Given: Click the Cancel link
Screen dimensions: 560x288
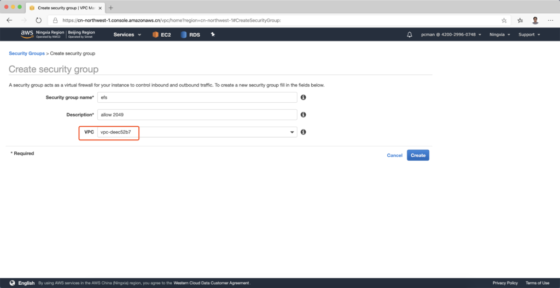Looking at the screenshot, I should [394, 155].
